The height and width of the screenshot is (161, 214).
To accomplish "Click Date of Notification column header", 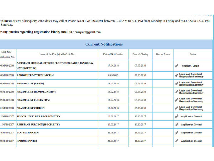I will click(113, 54).
